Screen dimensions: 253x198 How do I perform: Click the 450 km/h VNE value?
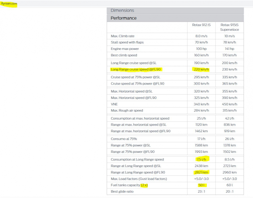[x=229, y=105]
